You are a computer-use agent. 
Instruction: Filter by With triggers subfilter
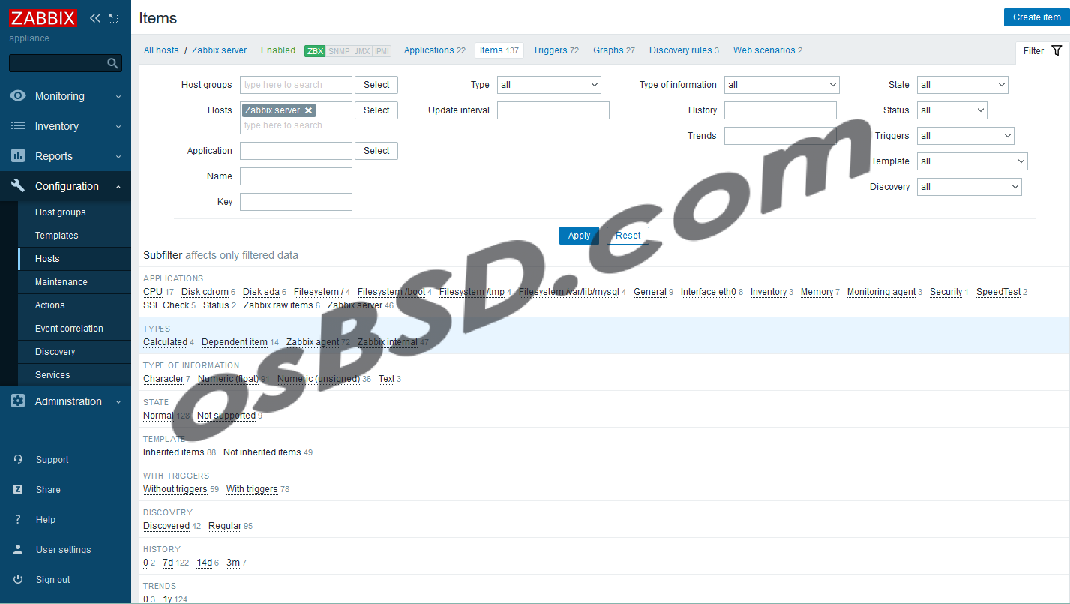252,489
